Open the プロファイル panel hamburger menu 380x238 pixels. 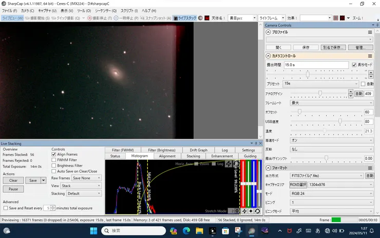point(370,32)
